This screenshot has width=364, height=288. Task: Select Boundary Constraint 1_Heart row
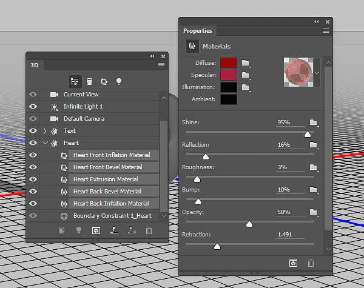point(112,216)
